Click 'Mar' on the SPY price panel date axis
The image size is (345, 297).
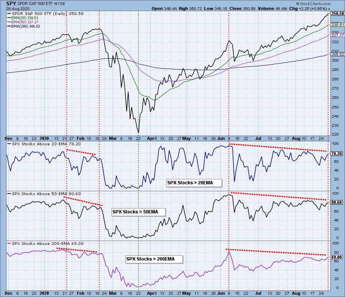point(113,138)
